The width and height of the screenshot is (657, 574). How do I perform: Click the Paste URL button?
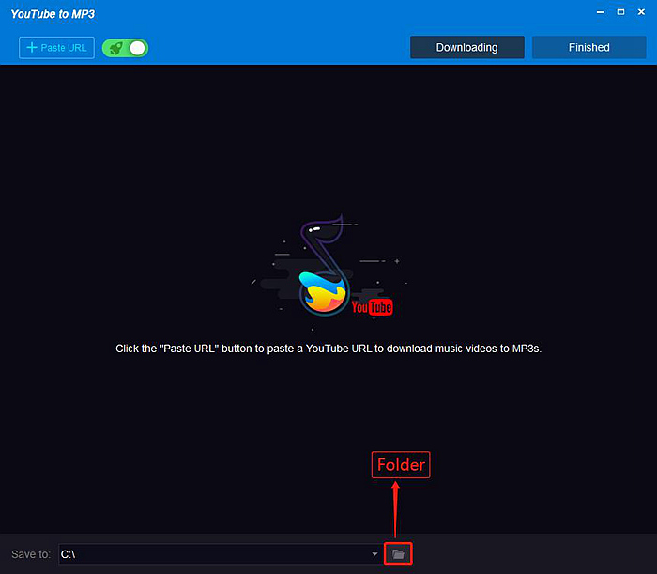(x=56, y=48)
